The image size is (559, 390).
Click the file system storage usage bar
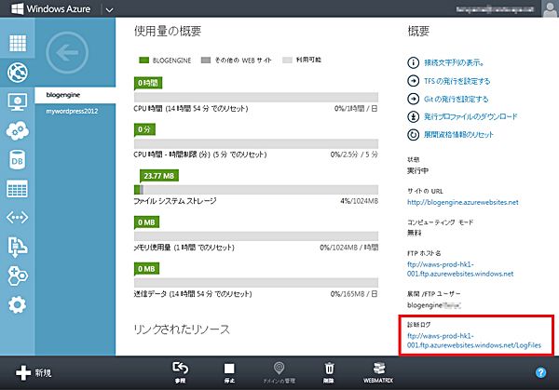(x=256, y=190)
